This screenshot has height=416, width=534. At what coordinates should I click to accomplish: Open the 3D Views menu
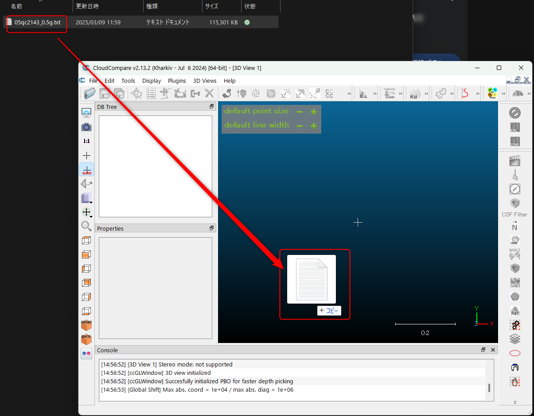[205, 81]
